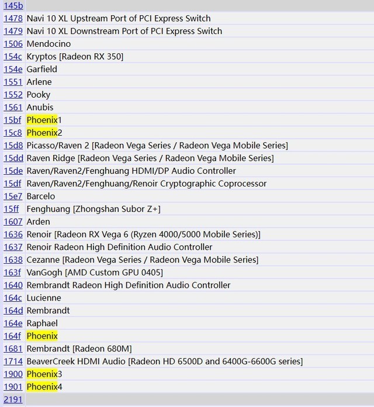Click the highlighted 'Phoenix3' name
This screenshot has width=374, height=407.
pyautogui.click(x=44, y=375)
